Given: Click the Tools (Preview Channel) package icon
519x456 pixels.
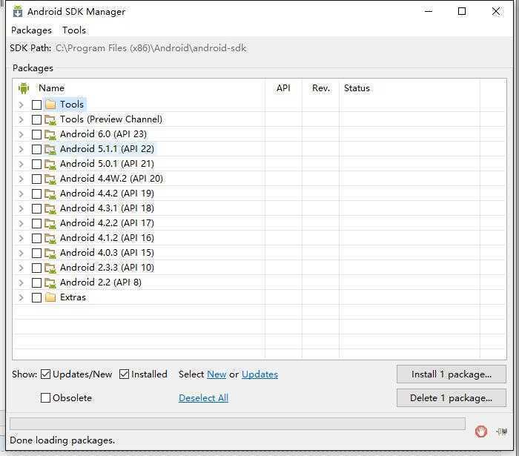Looking at the screenshot, I should click(50, 119).
